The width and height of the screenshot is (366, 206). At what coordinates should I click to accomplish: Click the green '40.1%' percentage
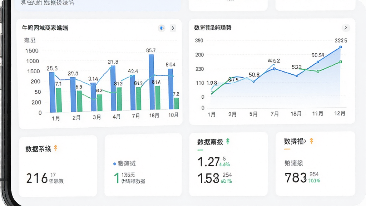click(226, 181)
